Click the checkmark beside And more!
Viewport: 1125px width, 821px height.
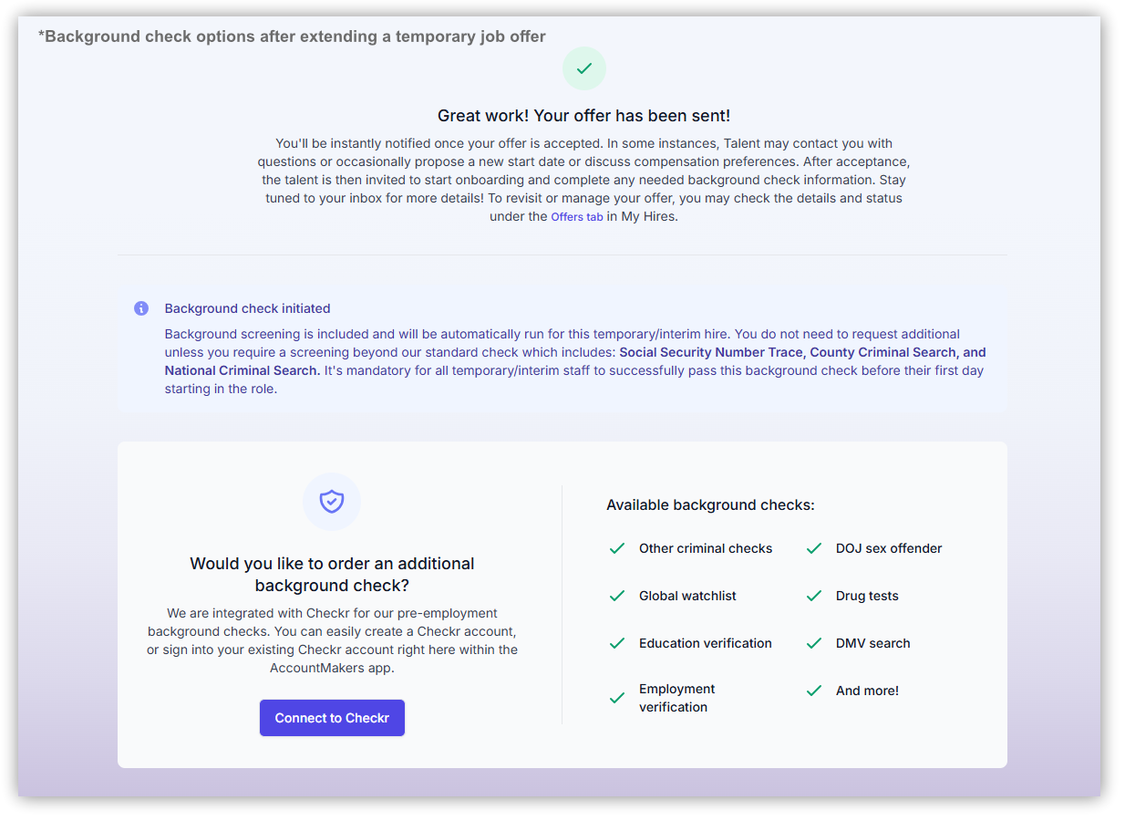[x=813, y=691]
